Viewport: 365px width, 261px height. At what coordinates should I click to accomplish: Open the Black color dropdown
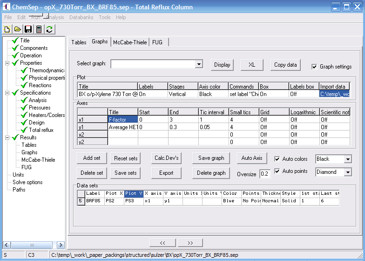(348, 159)
